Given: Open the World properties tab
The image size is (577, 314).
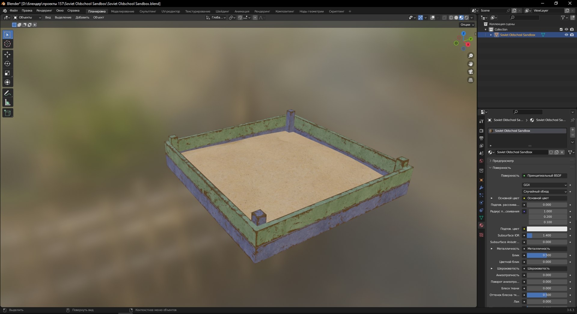Looking at the screenshot, I should (x=481, y=161).
